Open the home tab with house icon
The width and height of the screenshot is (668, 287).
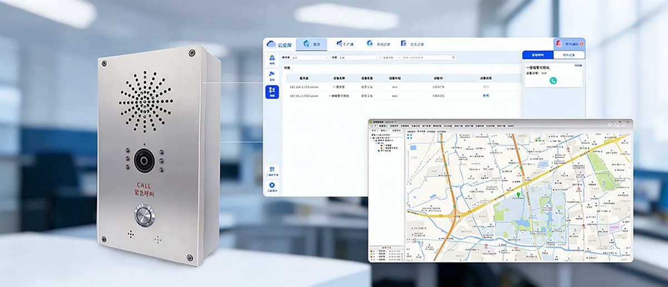click(x=311, y=44)
